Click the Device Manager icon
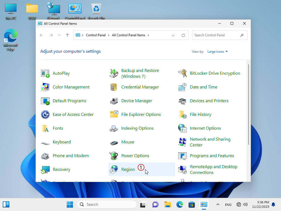The image size is (281, 211). tap(114, 101)
